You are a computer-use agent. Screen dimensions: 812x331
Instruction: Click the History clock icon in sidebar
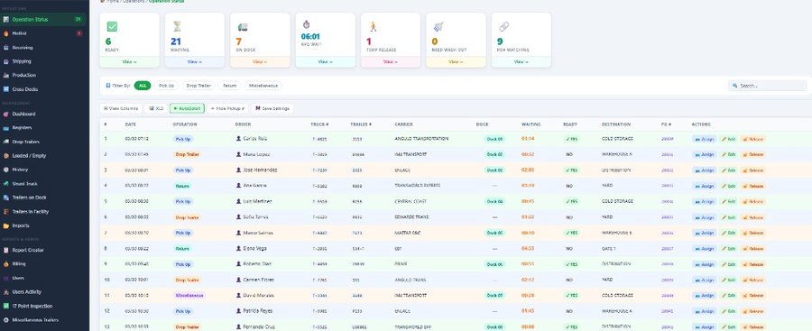click(x=6, y=170)
